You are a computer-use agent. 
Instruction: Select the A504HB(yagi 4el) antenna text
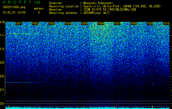pyautogui.click(x=97, y=13)
